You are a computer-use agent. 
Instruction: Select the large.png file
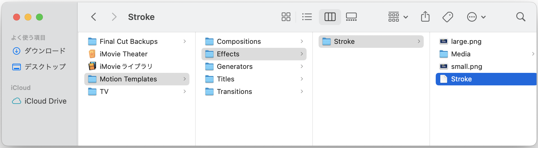[x=466, y=42]
